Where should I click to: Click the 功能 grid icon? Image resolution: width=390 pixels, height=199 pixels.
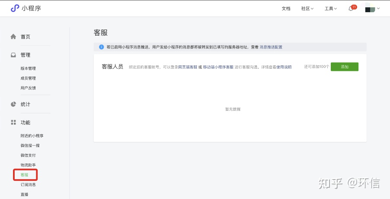click(x=13, y=122)
